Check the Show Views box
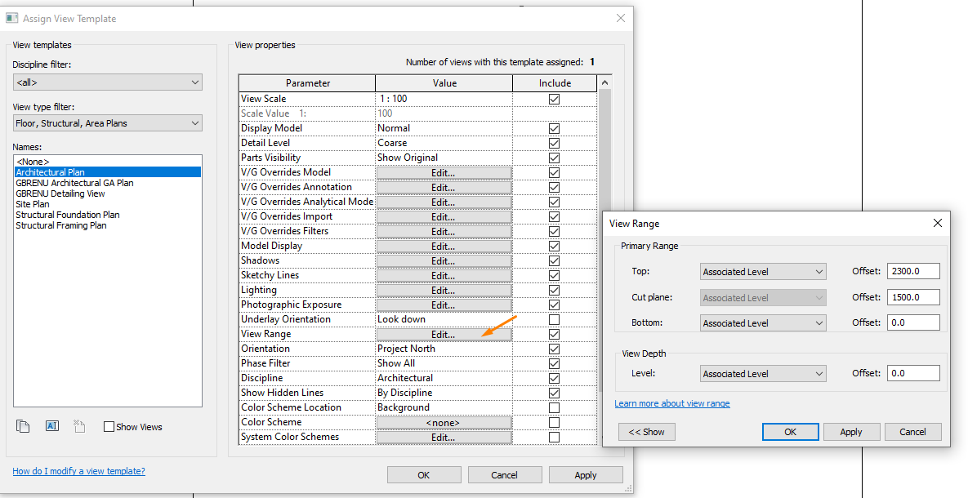The width and height of the screenshot is (968, 498). (x=110, y=426)
